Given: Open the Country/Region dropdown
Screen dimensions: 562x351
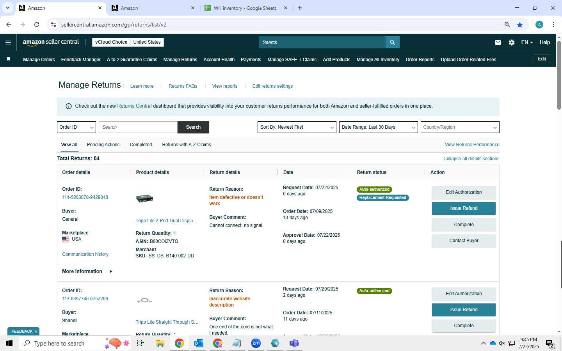Looking at the screenshot, I should click(460, 127).
